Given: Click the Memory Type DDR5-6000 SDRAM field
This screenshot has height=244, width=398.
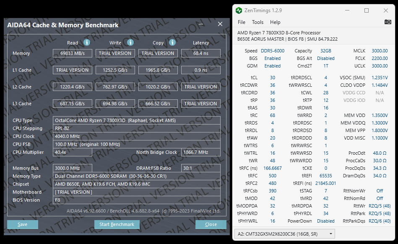Looking at the screenshot, I should point(137,176).
